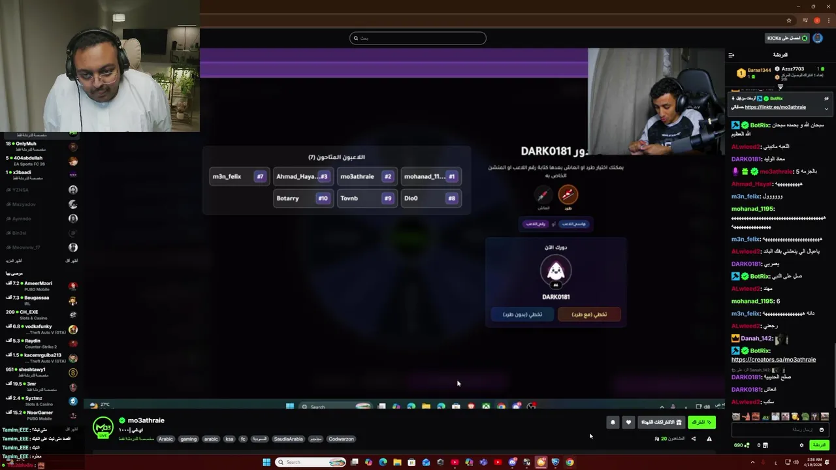This screenshot has width=836, height=470.
Task: Select player #8 Dlo0
Action: (x=430, y=198)
